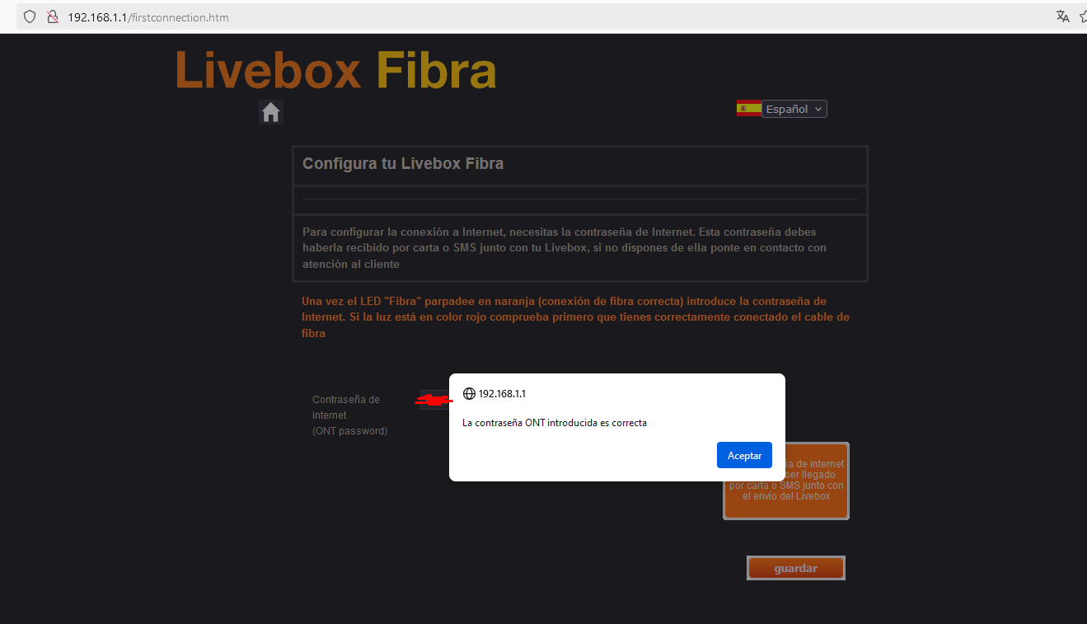Click the translate page icon in address bar
Image resolution: width=1087 pixels, height=624 pixels.
pos(1062,16)
